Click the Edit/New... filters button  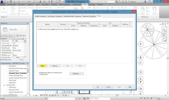(x=77, y=74)
